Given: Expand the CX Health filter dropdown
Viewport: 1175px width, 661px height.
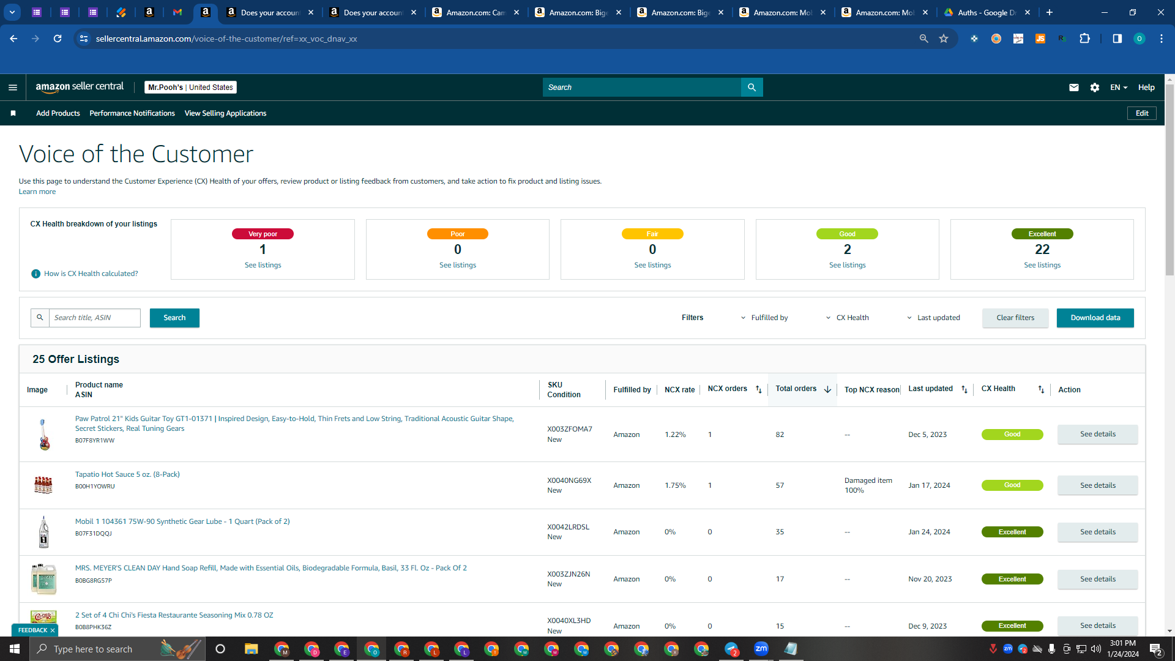Looking at the screenshot, I should tap(848, 318).
